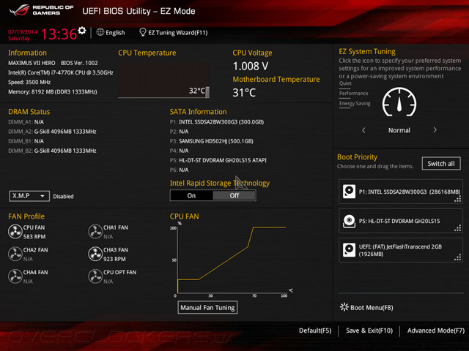Click the CHA4 FAN fan icon
Viewport: 469px width, 351px height.
click(15, 276)
